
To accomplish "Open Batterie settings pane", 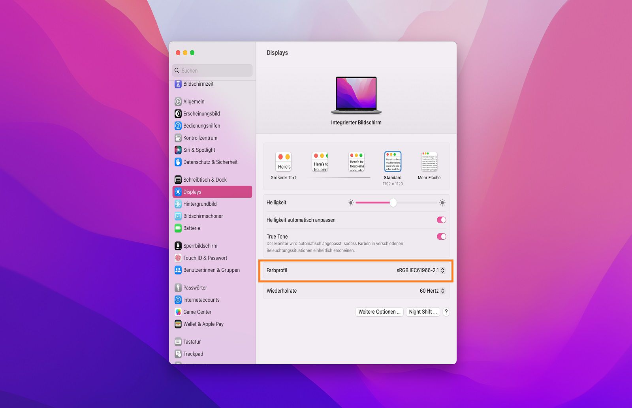I will [x=213, y=228].
